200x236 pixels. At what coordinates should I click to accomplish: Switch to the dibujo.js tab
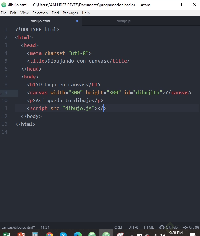(x=123, y=21)
